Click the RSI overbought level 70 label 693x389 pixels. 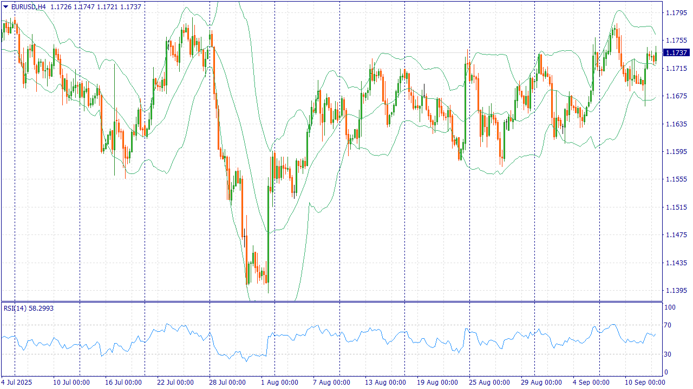(669, 325)
